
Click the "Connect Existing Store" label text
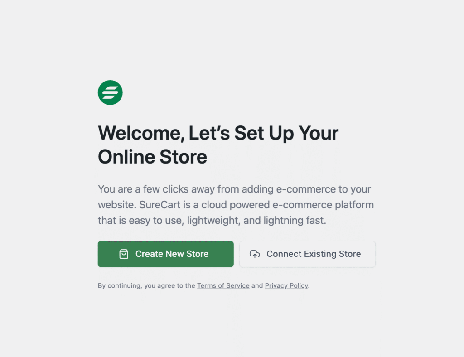[314, 254]
